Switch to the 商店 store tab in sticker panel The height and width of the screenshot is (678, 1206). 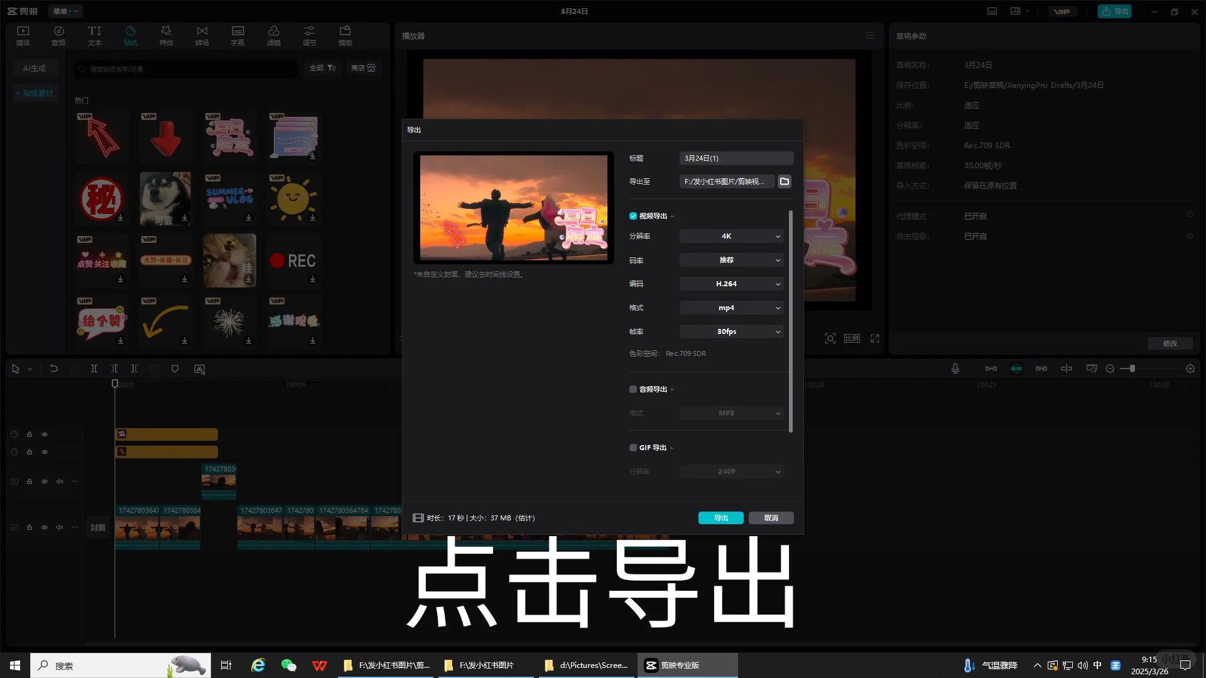click(x=363, y=68)
